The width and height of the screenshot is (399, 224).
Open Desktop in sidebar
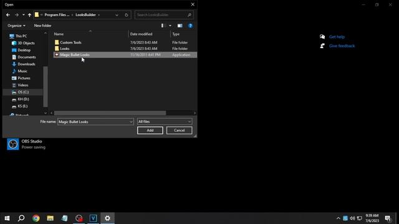pos(24,50)
